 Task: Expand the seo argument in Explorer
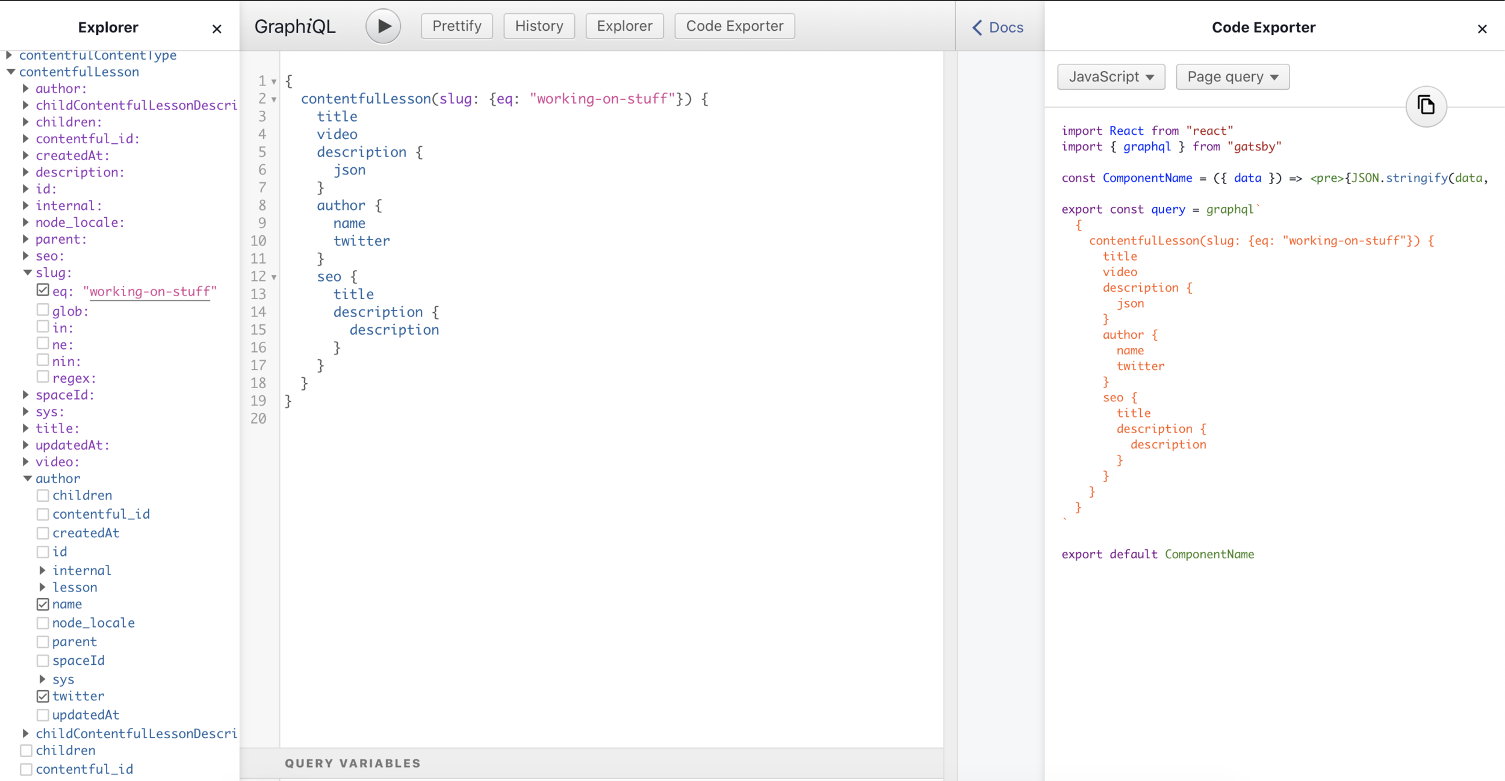click(26, 256)
